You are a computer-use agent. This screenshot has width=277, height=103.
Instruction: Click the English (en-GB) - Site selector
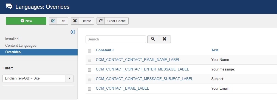click(38, 78)
